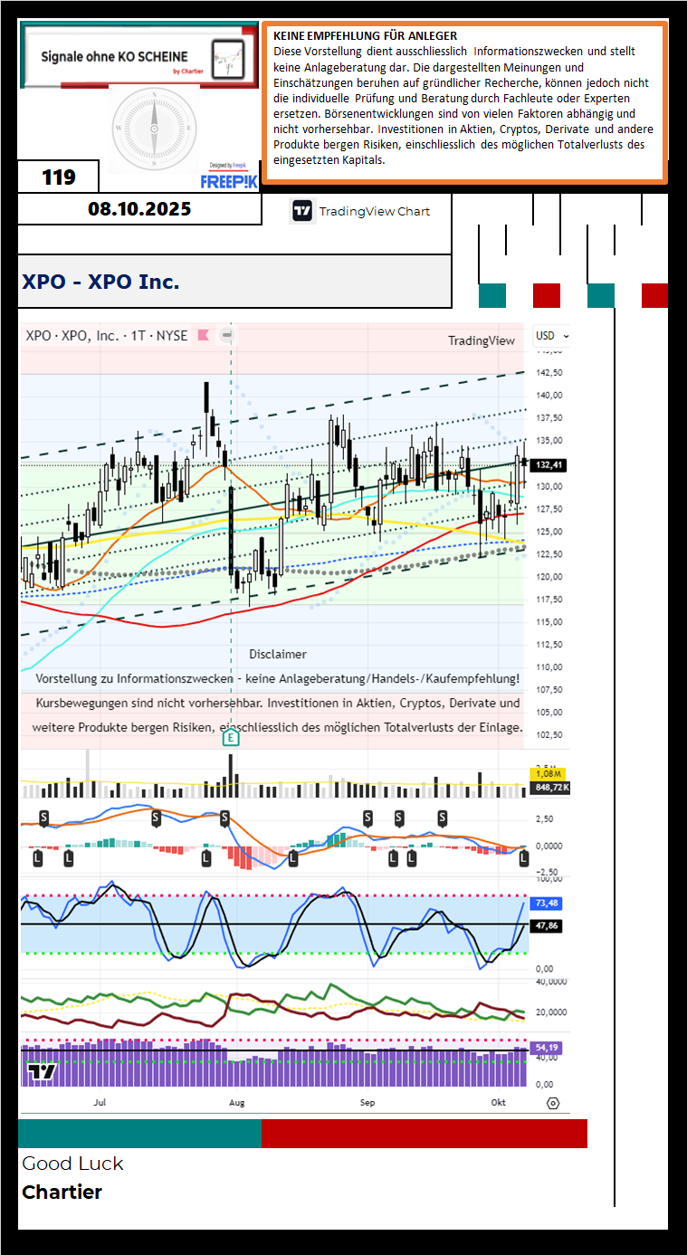Click the XPO, Inc. symbol title in chart legend
The height and width of the screenshot is (1255, 687).
pos(107,335)
